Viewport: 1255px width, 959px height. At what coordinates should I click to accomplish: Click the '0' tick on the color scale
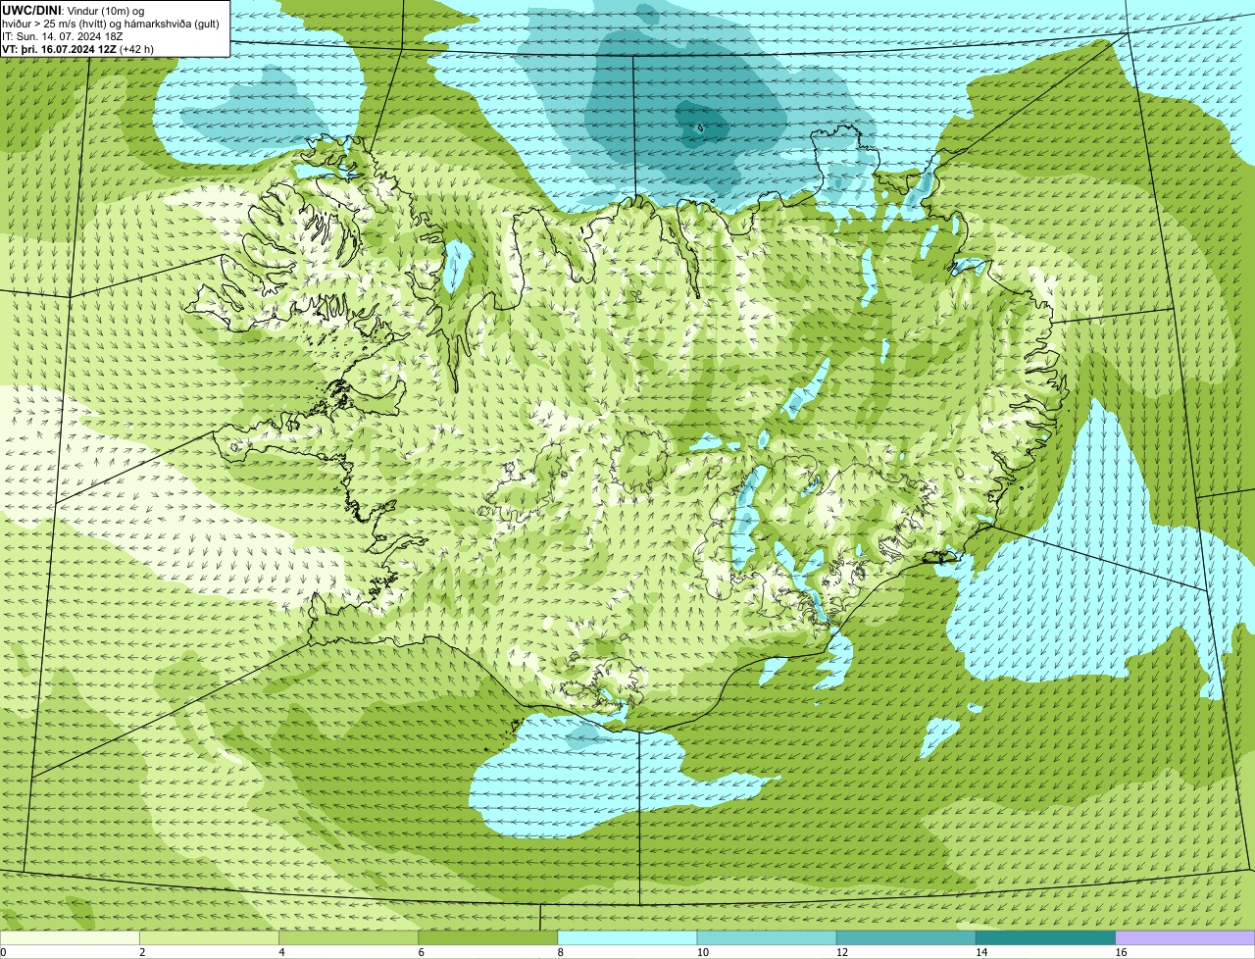[x=4, y=952]
